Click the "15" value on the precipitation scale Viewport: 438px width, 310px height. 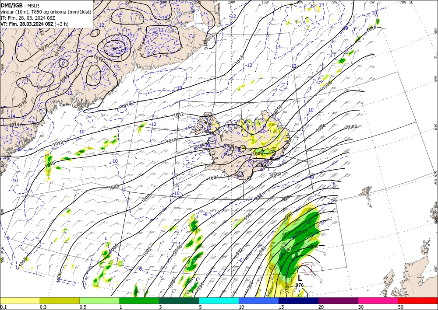(281, 307)
